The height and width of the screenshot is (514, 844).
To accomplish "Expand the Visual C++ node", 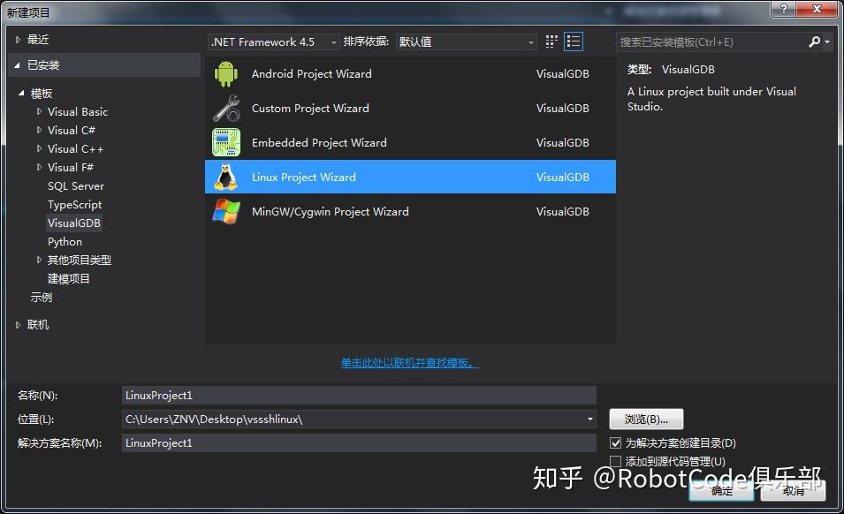I will pyautogui.click(x=41, y=148).
